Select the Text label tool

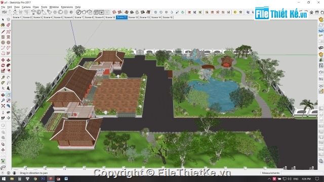pyautogui.click(x=8, y=83)
